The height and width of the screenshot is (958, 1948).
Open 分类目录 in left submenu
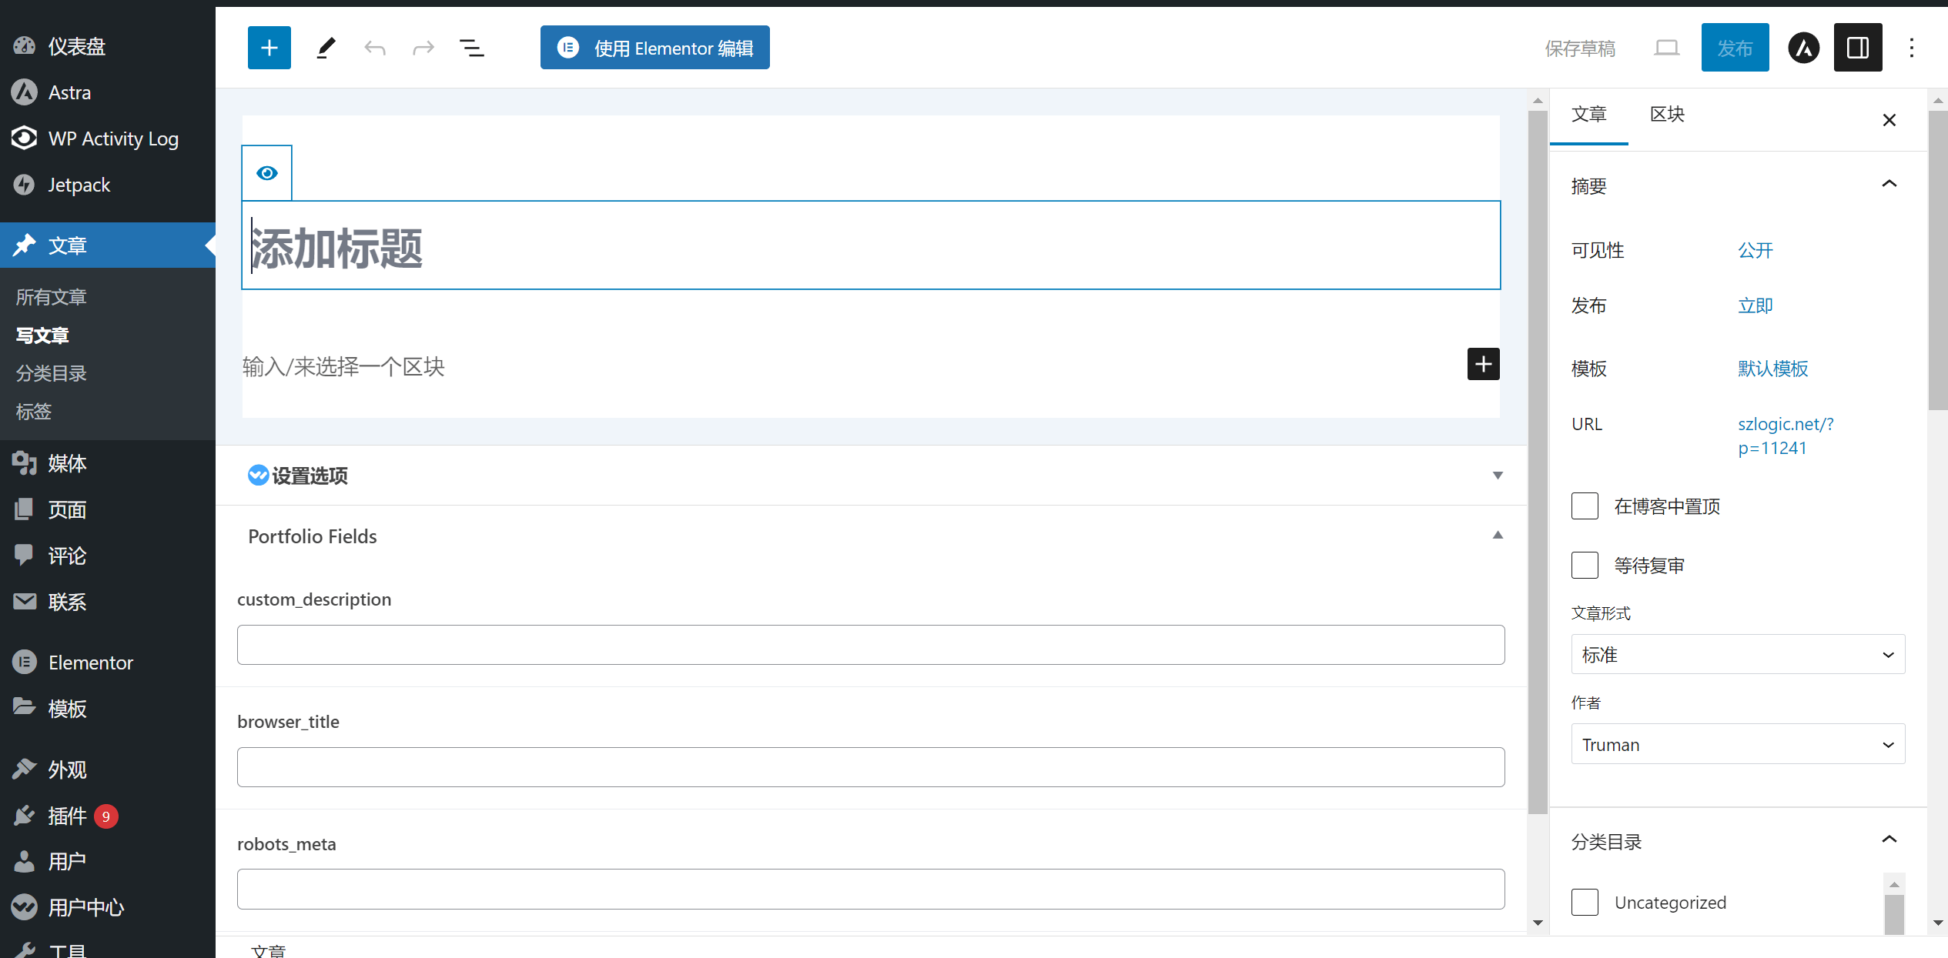point(52,373)
